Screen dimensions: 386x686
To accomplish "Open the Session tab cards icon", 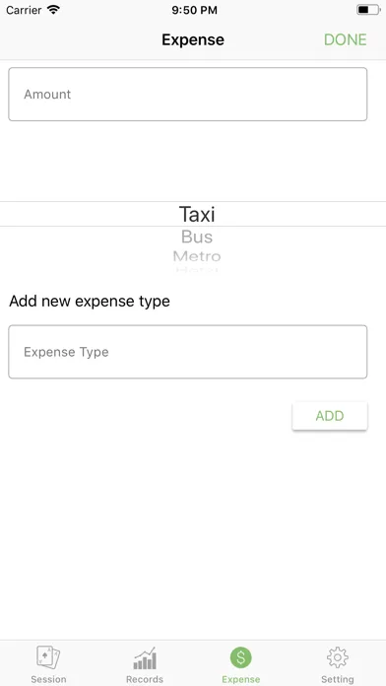I will click(x=48, y=657).
